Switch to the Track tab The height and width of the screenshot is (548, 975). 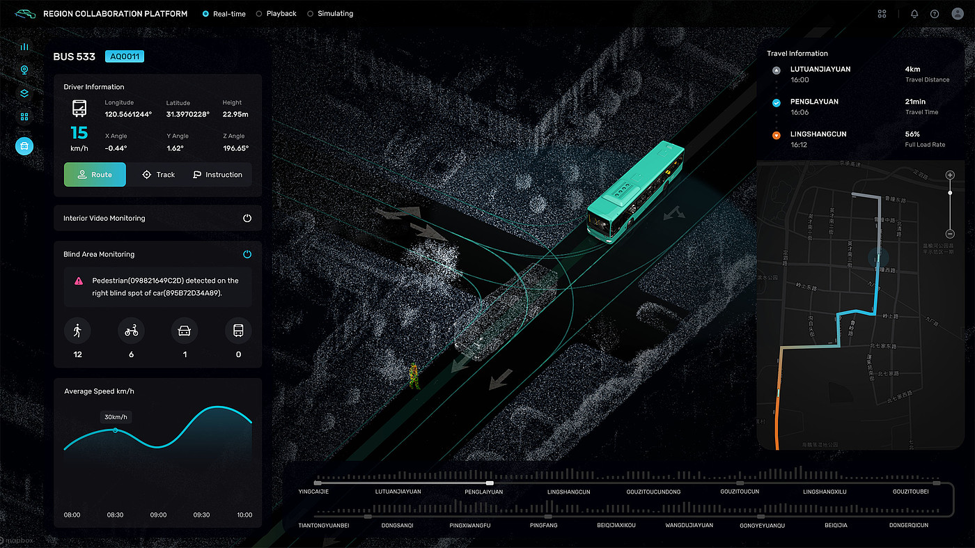click(x=158, y=175)
